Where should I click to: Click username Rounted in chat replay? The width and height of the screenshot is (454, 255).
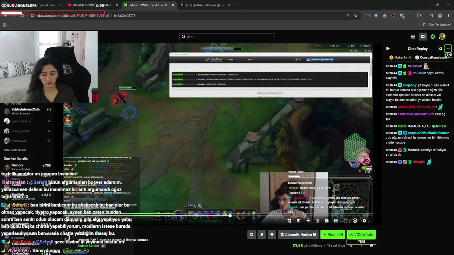coord(419,73)
